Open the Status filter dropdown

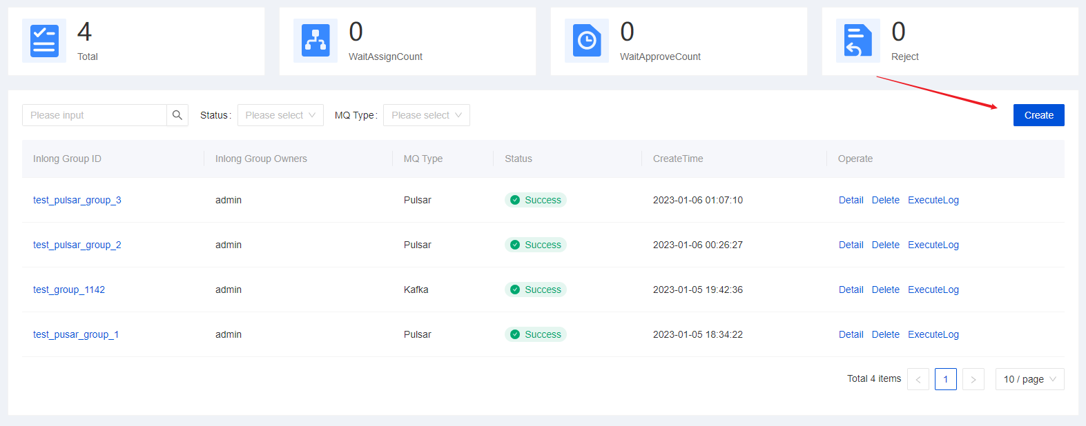pyautogui.click(x=280, y=115)
